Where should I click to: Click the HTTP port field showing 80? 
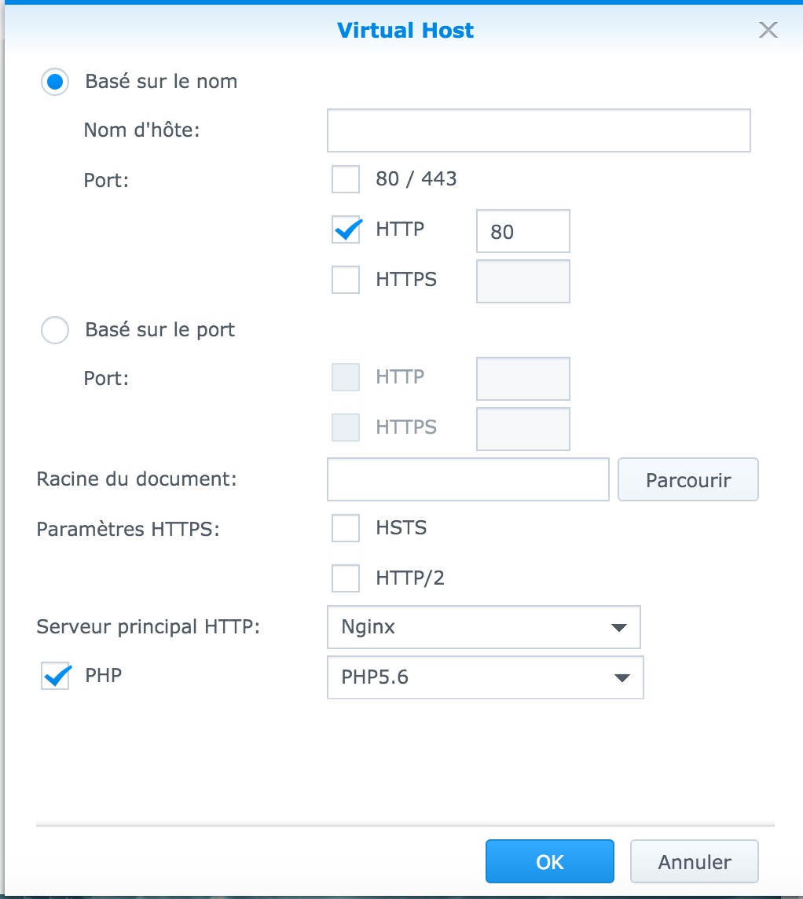point(523,231)
